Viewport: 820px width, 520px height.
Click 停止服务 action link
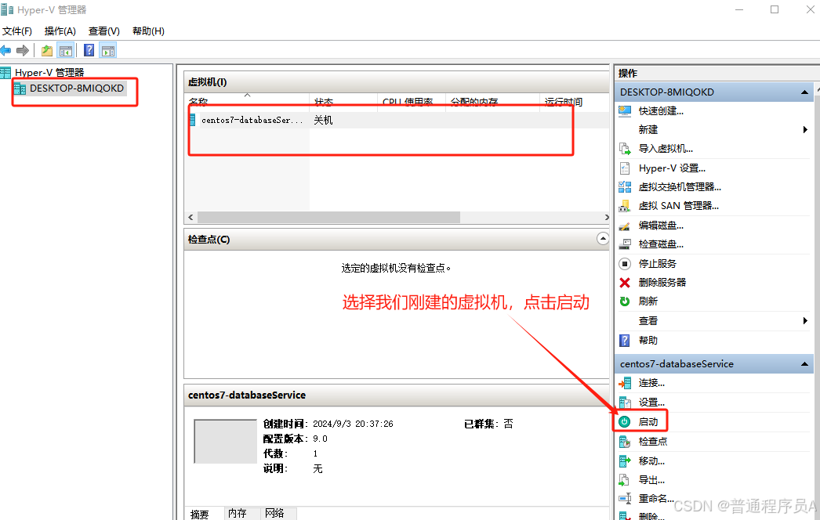coord(658,264)
